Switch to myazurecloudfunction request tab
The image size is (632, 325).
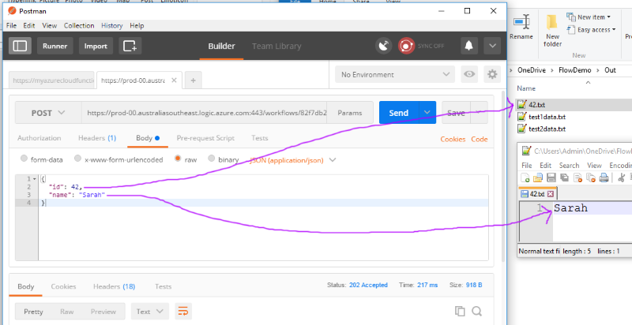point(53,80)
